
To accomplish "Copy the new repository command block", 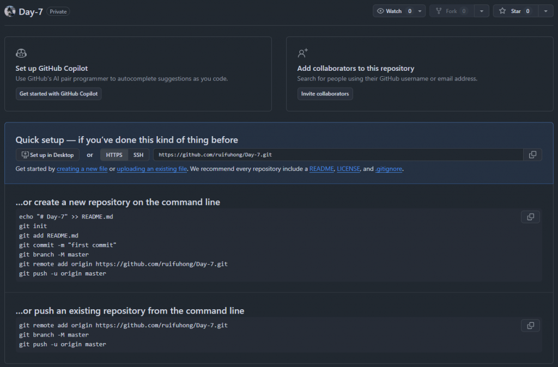I will click(x=530, y=217).
